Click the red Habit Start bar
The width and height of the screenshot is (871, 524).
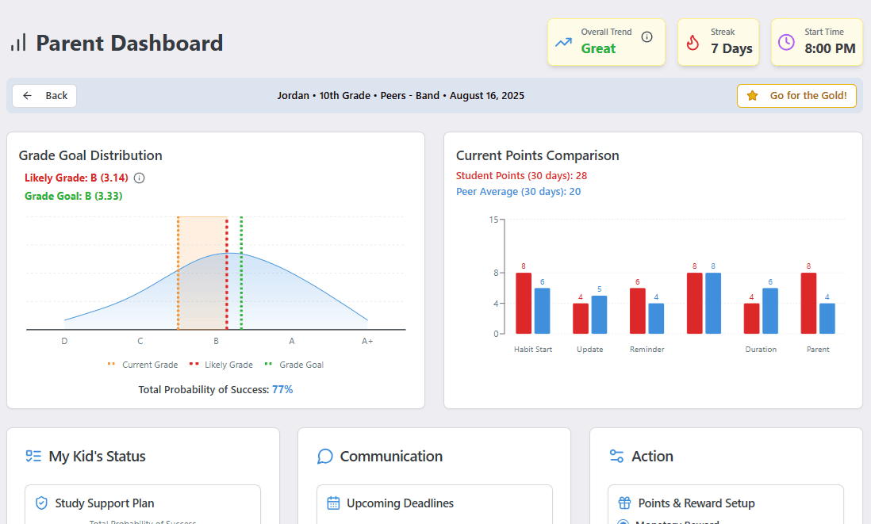point(524,304)
